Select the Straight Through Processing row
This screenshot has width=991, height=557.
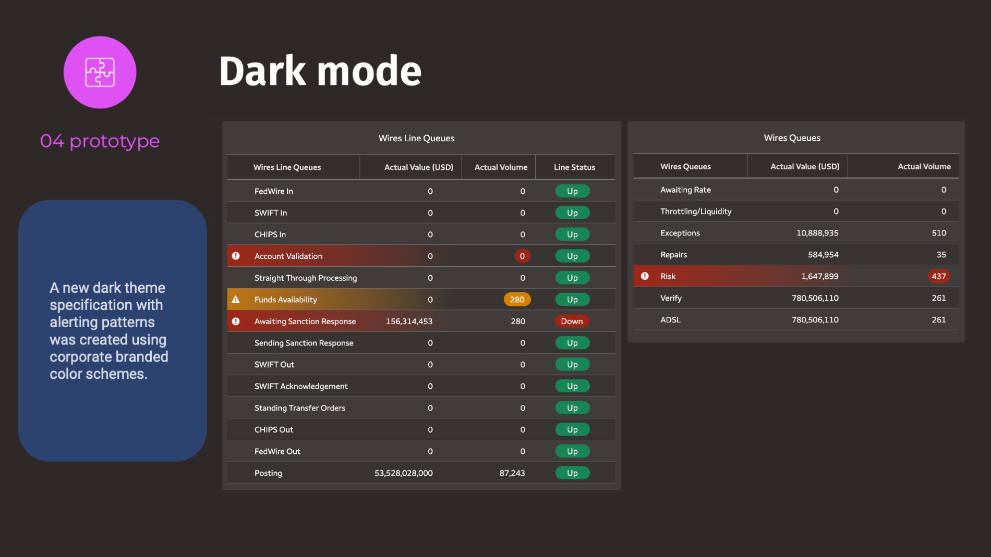point(306,278)
